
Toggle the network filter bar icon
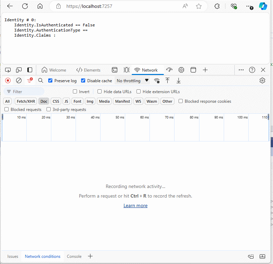click(30, 80)
